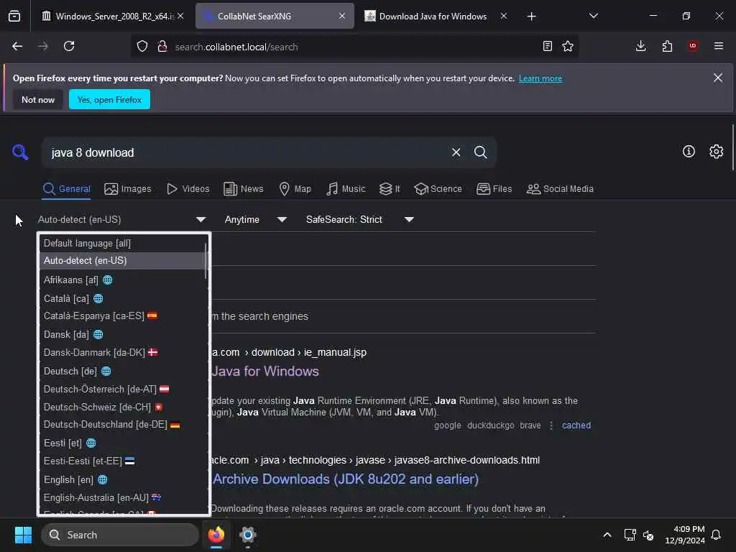Viewport: 736px width, 552px height.
Task: Open the SafeSearch: Strict dropdown
Action: [359, 220]
